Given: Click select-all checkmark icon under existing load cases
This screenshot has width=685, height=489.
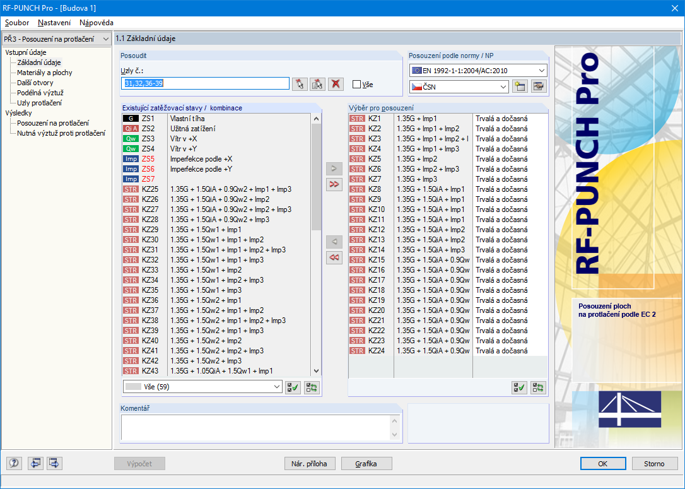Looking at the screenshot, I should tap(293, 387).
